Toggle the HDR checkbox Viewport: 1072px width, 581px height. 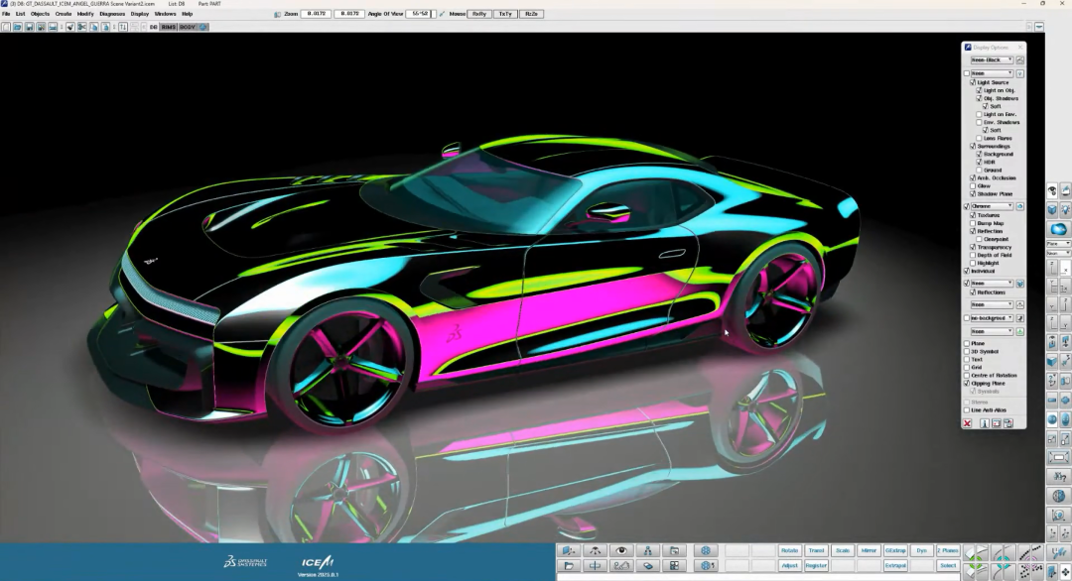pos(979,162)
